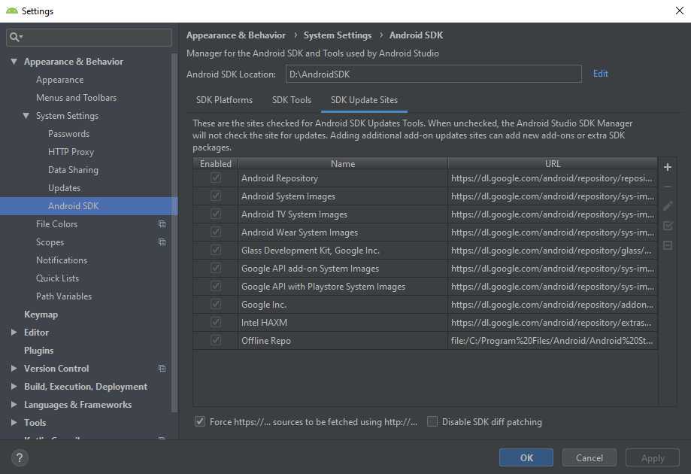The image size is (691, 474).
Task: Enable Disable SDK diff patching checkbox
Action: [x=432, y=421]
